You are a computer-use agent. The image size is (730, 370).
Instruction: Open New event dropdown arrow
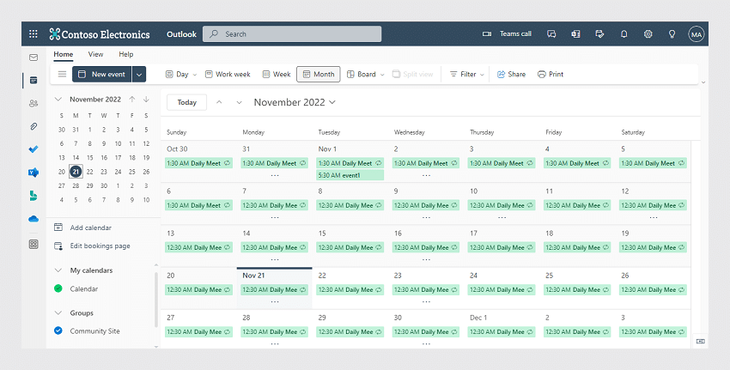139,74
